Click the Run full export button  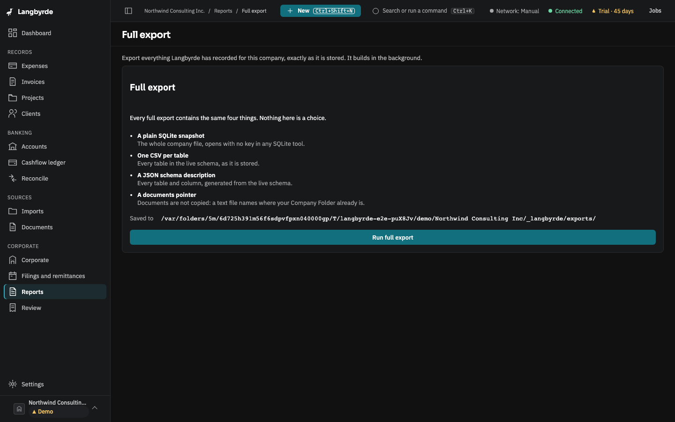[392, 237]
